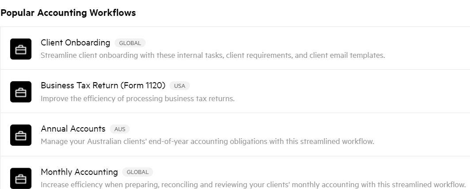This screenshot has width=470, height=189.
Task: Click the GLOBAL badge beside Client Onboarding
Action: point(130,43)
